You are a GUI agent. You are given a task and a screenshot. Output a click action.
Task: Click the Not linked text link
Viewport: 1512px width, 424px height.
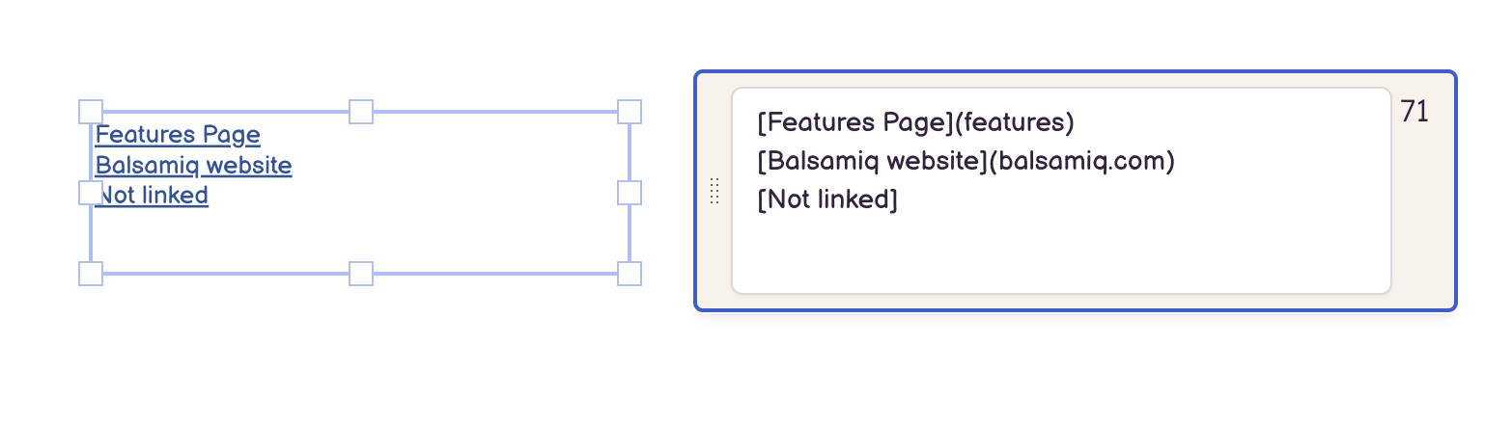point(154,196)
